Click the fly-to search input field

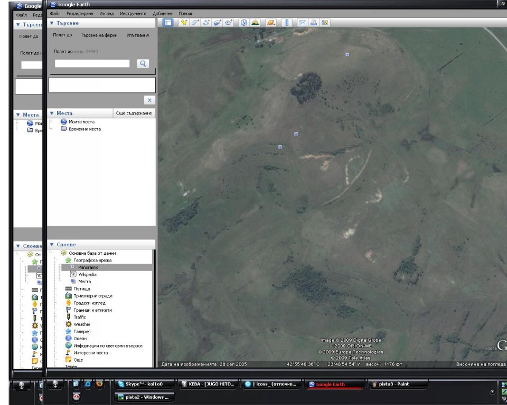coord(92,63)
